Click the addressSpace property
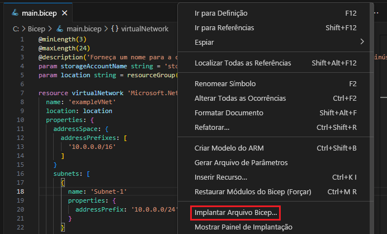The width and height of the screenshot is (387, 234). pyautogui.click(x=75, y=129)
